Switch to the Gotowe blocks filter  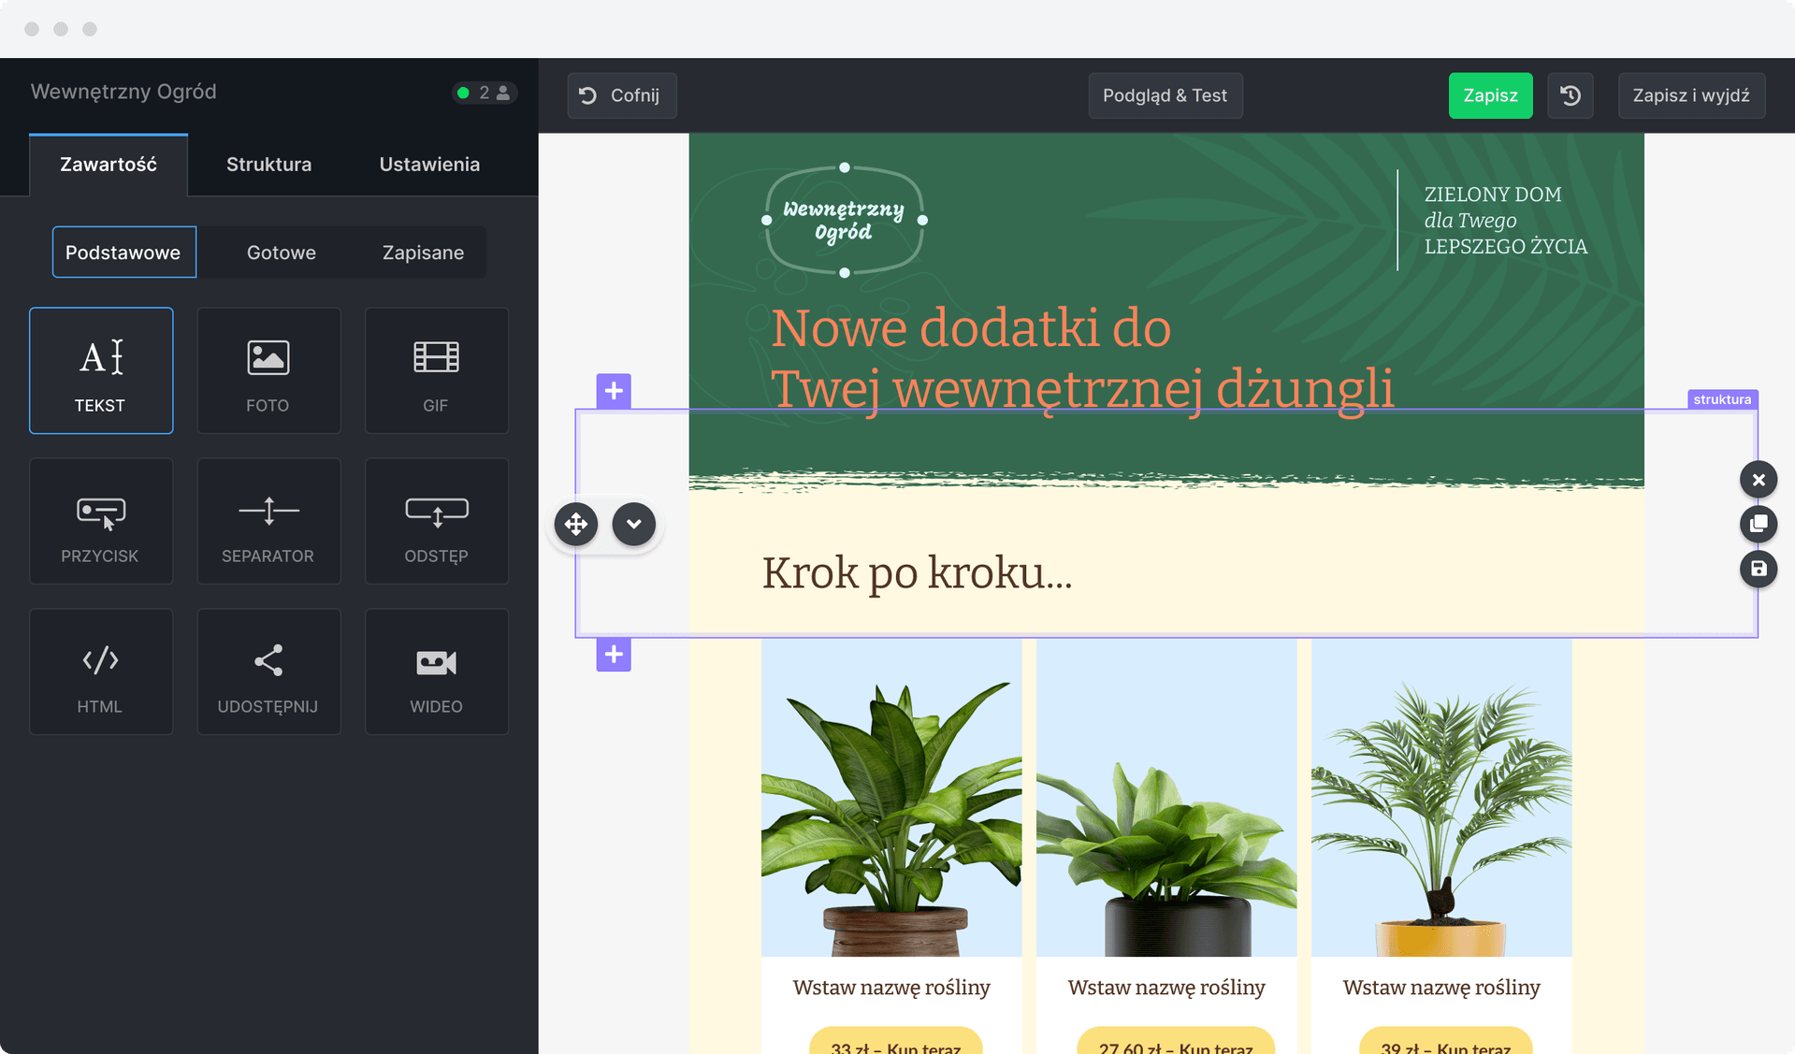click(281, 252)
